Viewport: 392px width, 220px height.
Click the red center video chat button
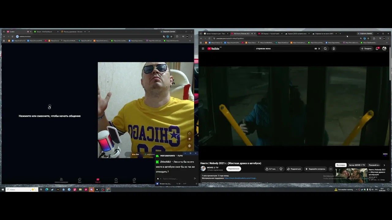point(98,180)
